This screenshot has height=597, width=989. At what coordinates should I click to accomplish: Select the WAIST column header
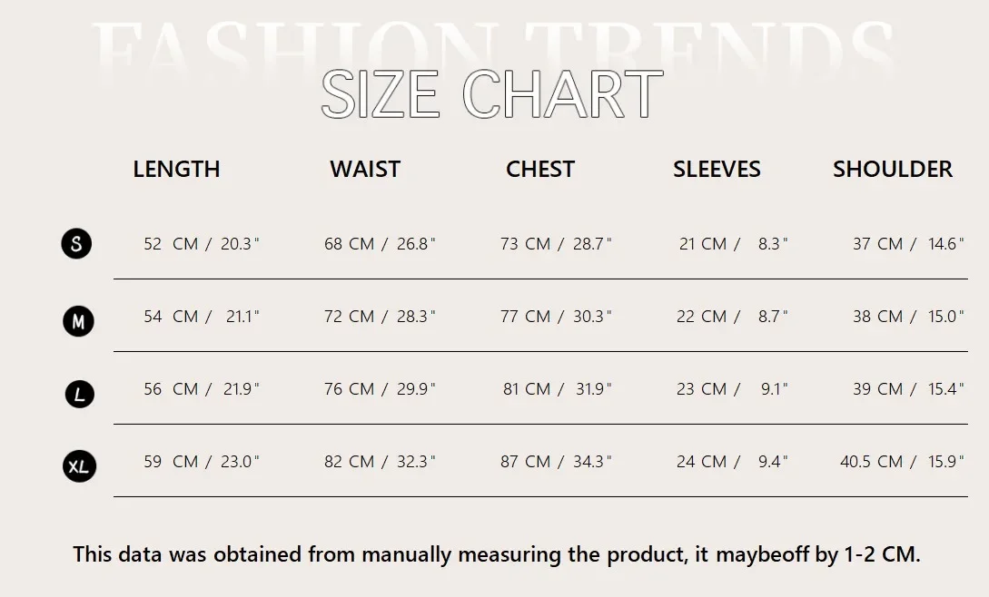pos(365,169)
